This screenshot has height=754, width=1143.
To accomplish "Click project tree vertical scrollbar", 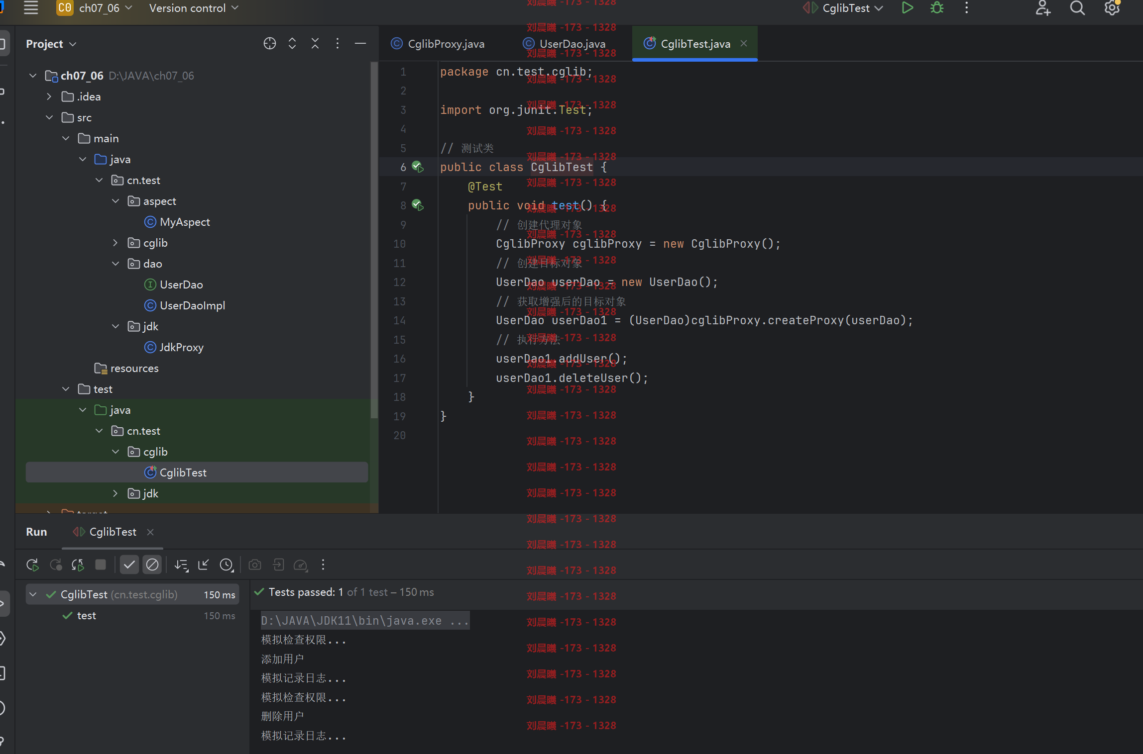I will (x=374, y=240).
